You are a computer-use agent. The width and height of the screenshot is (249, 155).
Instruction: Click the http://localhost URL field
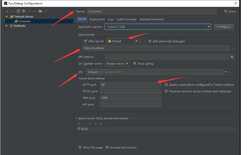[156, 48]
